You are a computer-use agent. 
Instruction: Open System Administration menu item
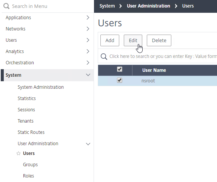tap(41, 87)
